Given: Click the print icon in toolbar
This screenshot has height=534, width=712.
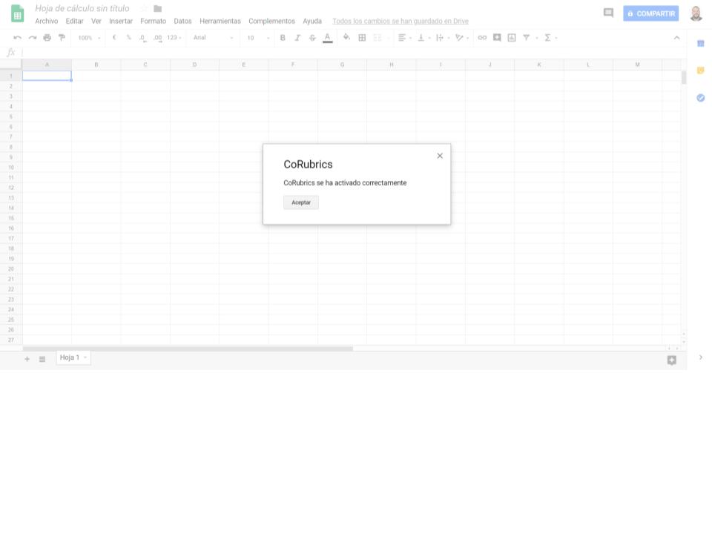Looking at the screenshot, I should pyautogui.click(x=47, y=38).
